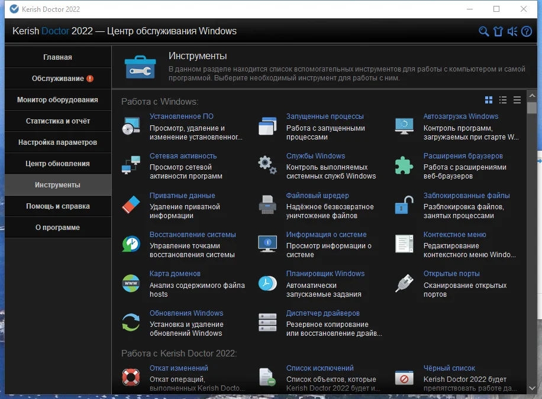Click the Открытые порты cable icon
Image resolution: width=542 pixels, height=399 pixels.
pos(404,283)
